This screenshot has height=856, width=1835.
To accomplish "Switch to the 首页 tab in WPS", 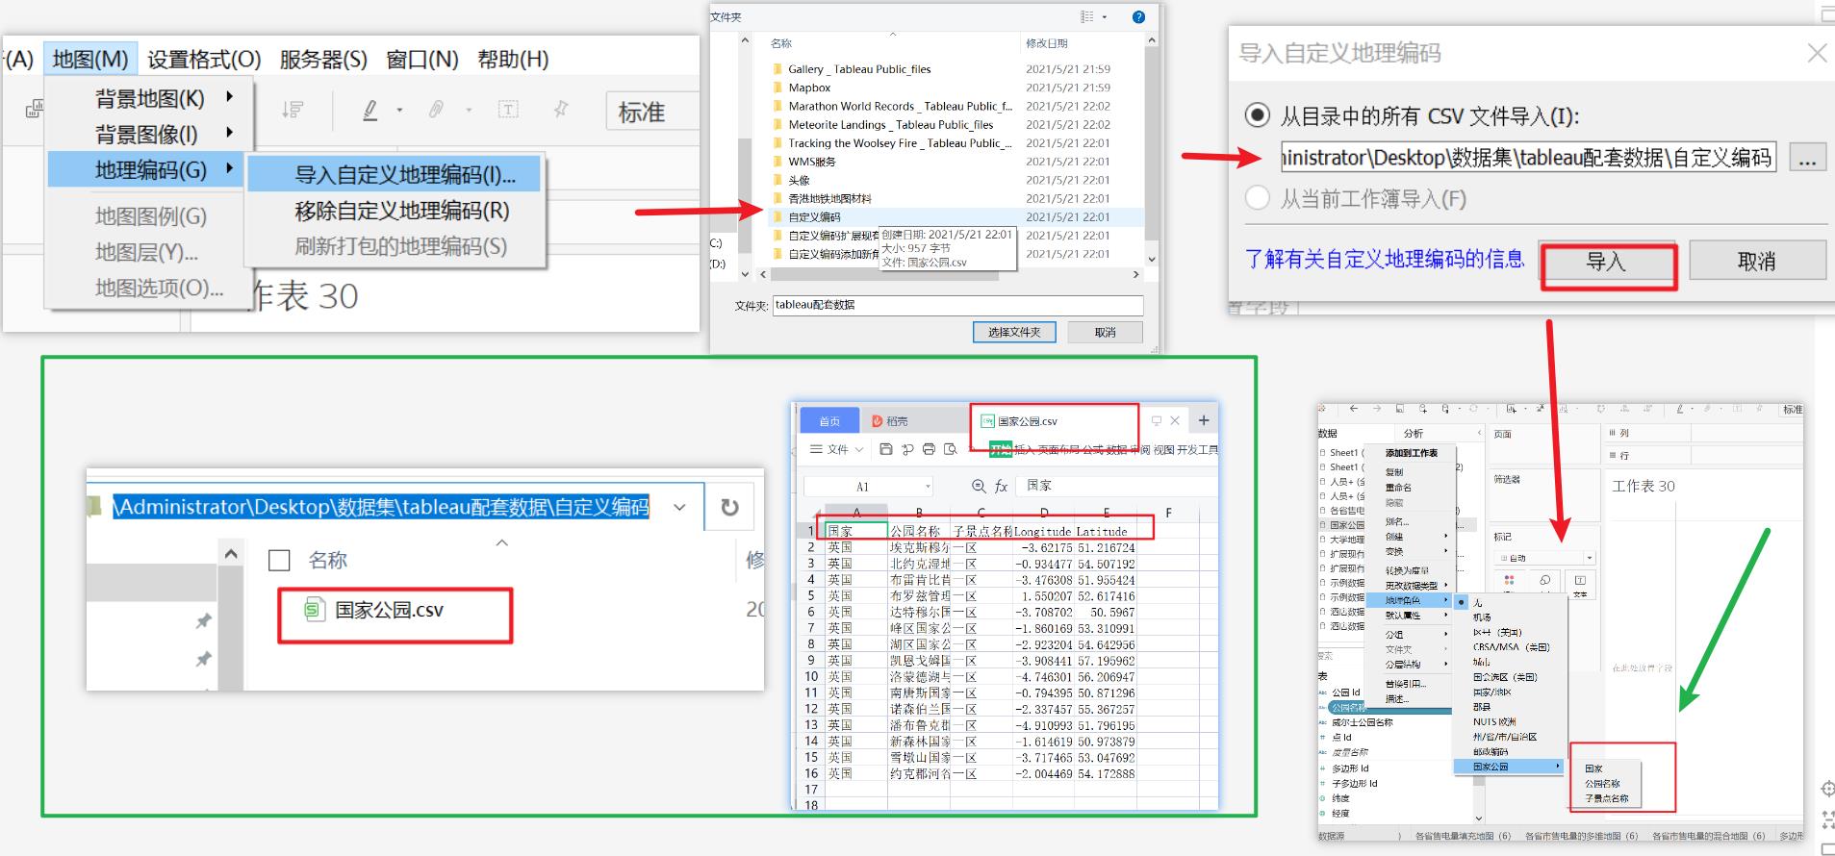I will point(829,421).
